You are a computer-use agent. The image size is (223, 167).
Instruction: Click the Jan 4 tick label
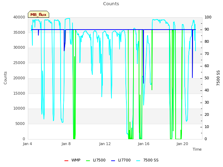pyautogui.click(x=27, y=144)
